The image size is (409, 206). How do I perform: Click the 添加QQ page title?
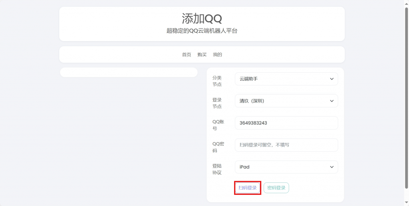tap(202, 18)
